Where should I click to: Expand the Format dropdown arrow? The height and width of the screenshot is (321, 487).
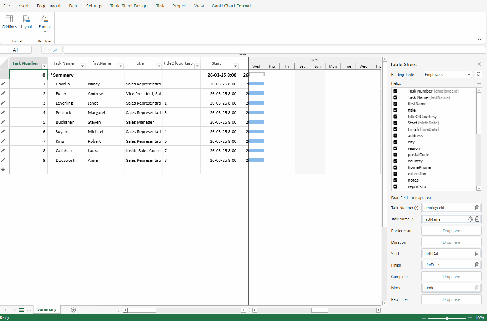coord(45,32)
